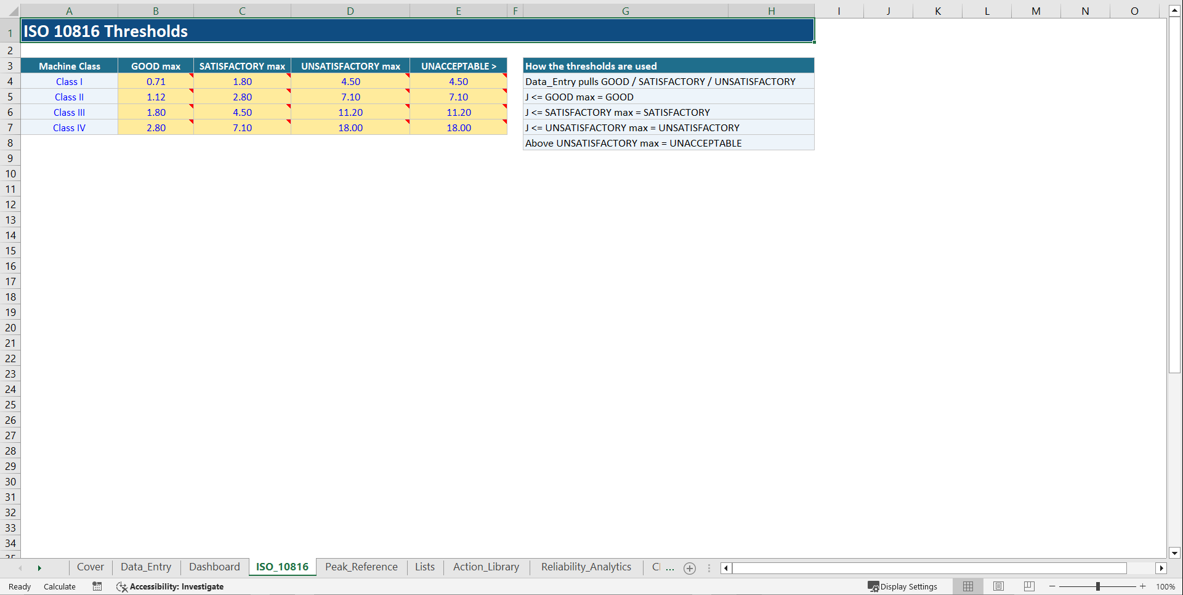
Task: Click the 100% zoom level button
Action: coord(1166,586)
